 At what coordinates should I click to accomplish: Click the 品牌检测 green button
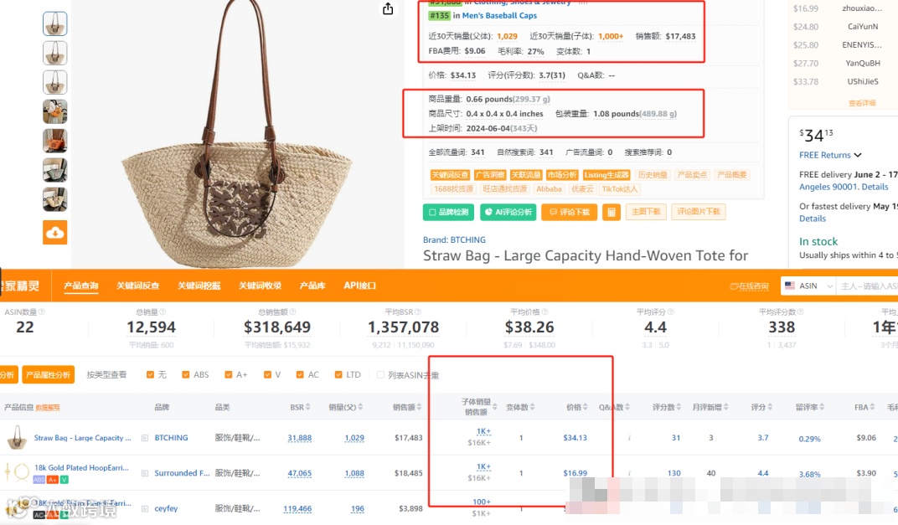point(448,213)
